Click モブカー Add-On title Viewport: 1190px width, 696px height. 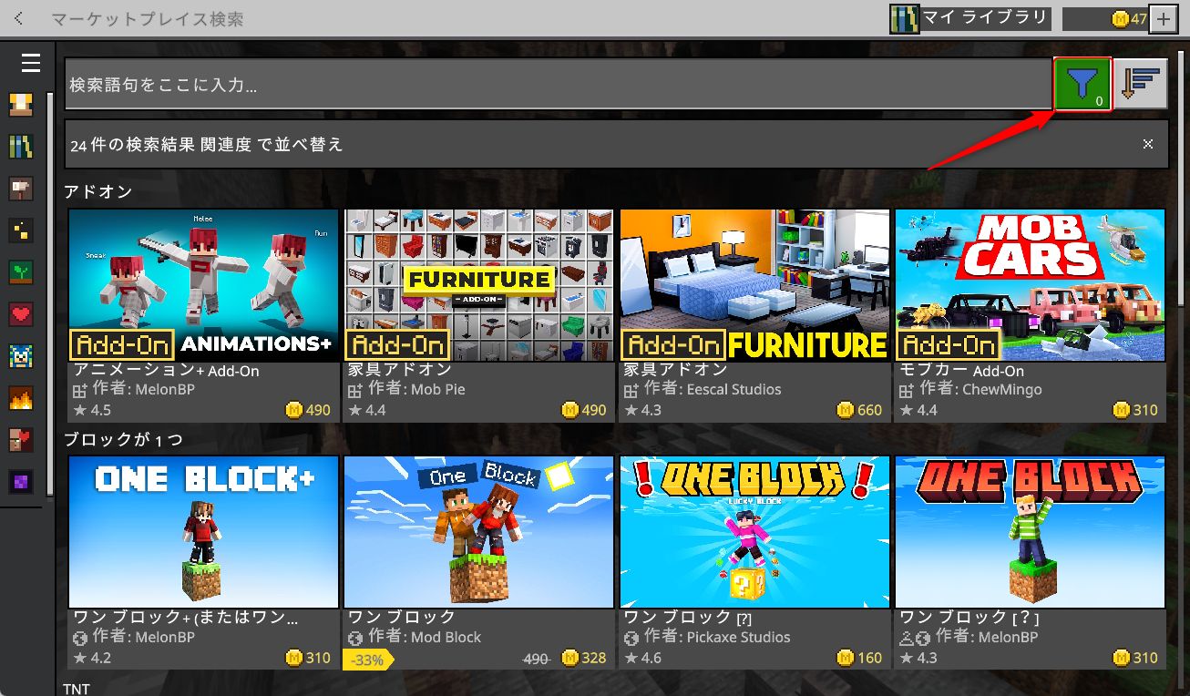(961, 371)
